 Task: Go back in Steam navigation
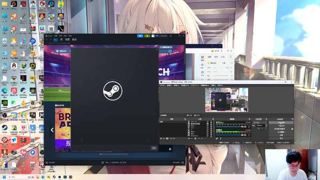47,39
